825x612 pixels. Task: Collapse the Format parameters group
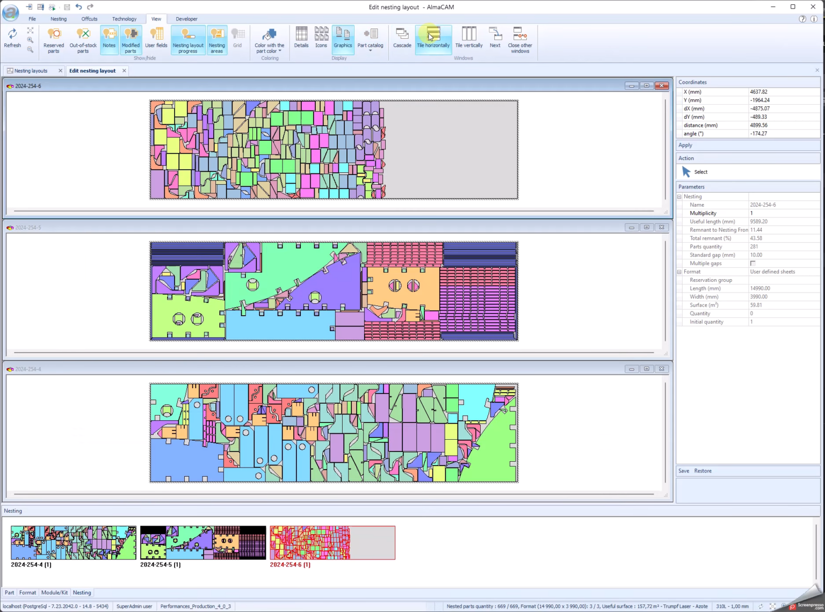679,272
